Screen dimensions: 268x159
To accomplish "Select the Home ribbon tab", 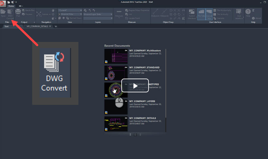I will [x=11, y=6].
